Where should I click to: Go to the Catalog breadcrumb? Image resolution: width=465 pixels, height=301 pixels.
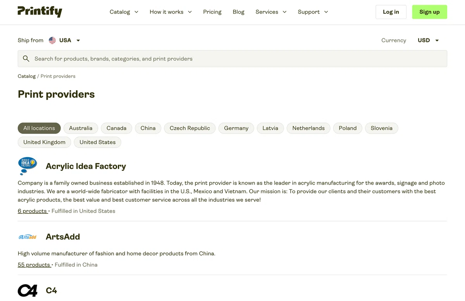pyautogui.click(x=27, y=76)
